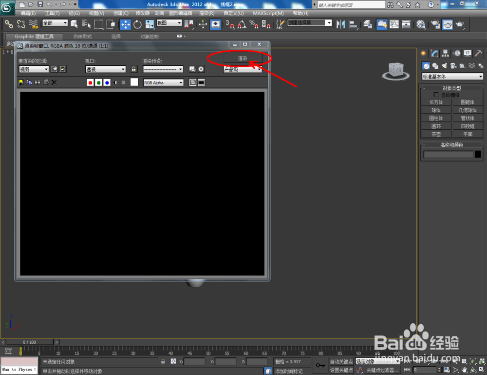This screenshot has width=487, height=375.
Task: Activate Select and Move tool
Action: pyautogui.click(x=126, y=24)
